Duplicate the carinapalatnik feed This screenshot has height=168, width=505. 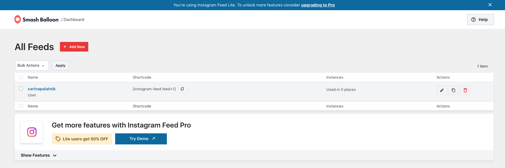(453, 90)
